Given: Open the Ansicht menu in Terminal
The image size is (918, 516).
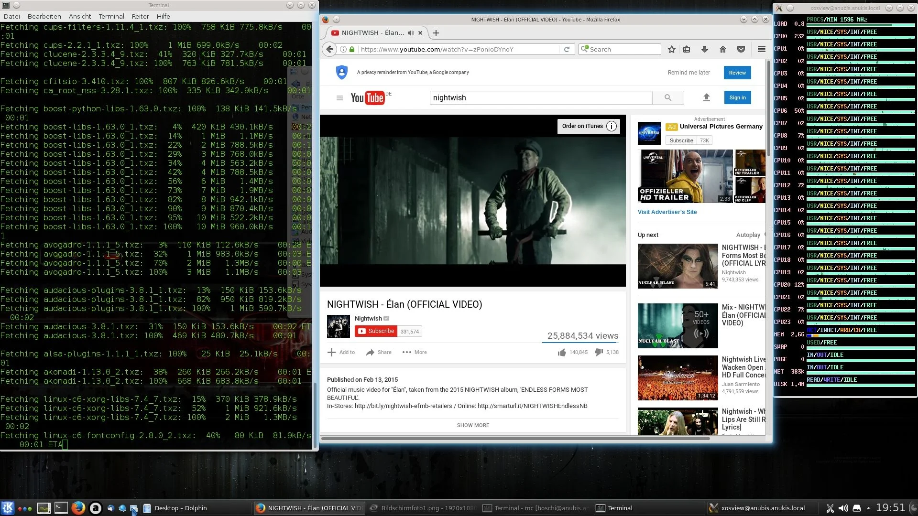Looking at the screenshot, I should 80,16.
